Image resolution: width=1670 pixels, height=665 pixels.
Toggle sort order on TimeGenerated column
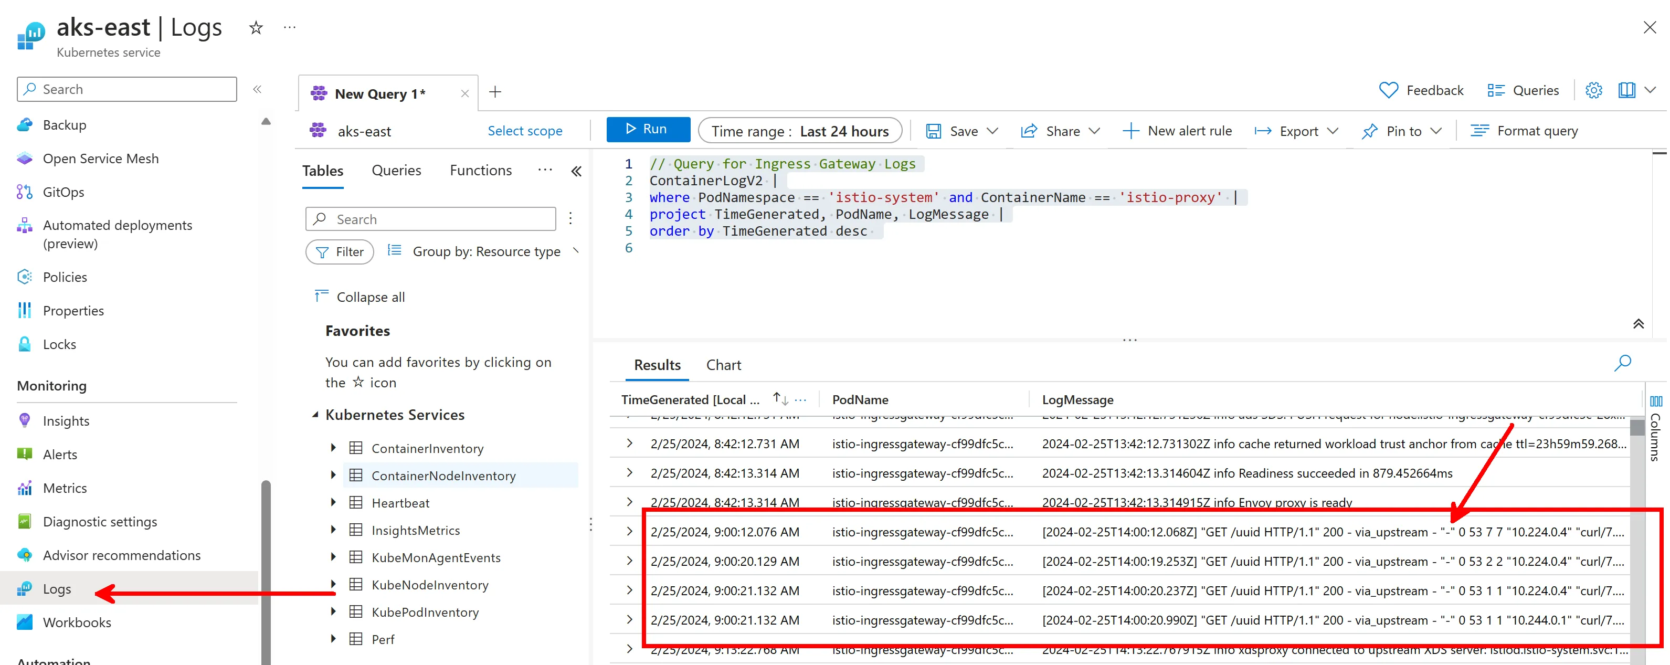click(780, 398)
